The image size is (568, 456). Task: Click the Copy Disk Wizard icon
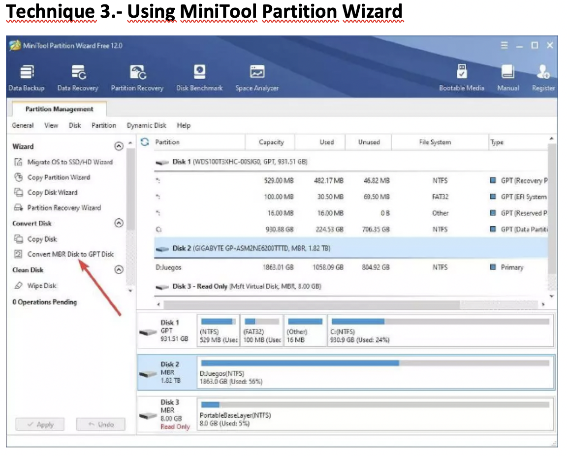click(18, 192)
